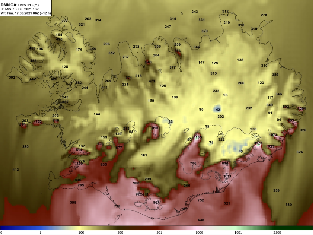The height and width of the screenshot is (235, 313).
Task: Click the map value 605
Action: tap(104, 164)
